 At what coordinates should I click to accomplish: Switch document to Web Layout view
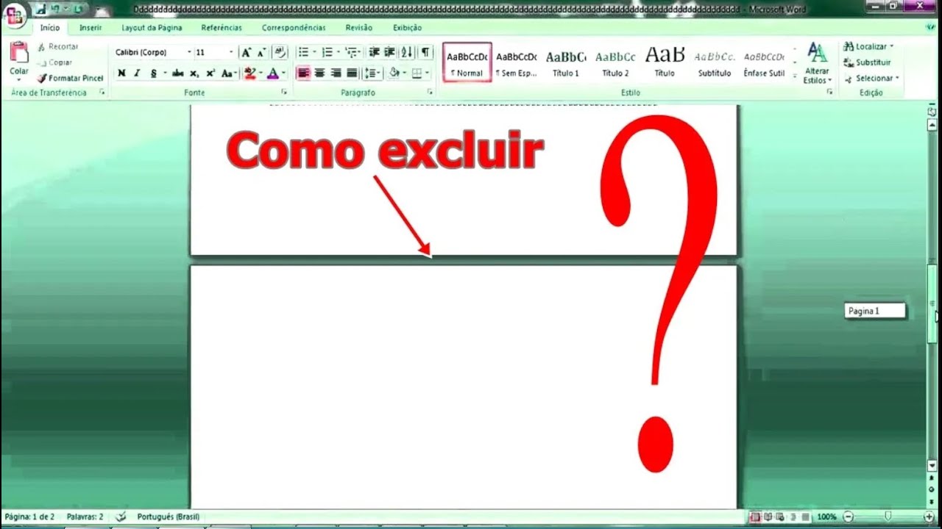pos(782,516)
